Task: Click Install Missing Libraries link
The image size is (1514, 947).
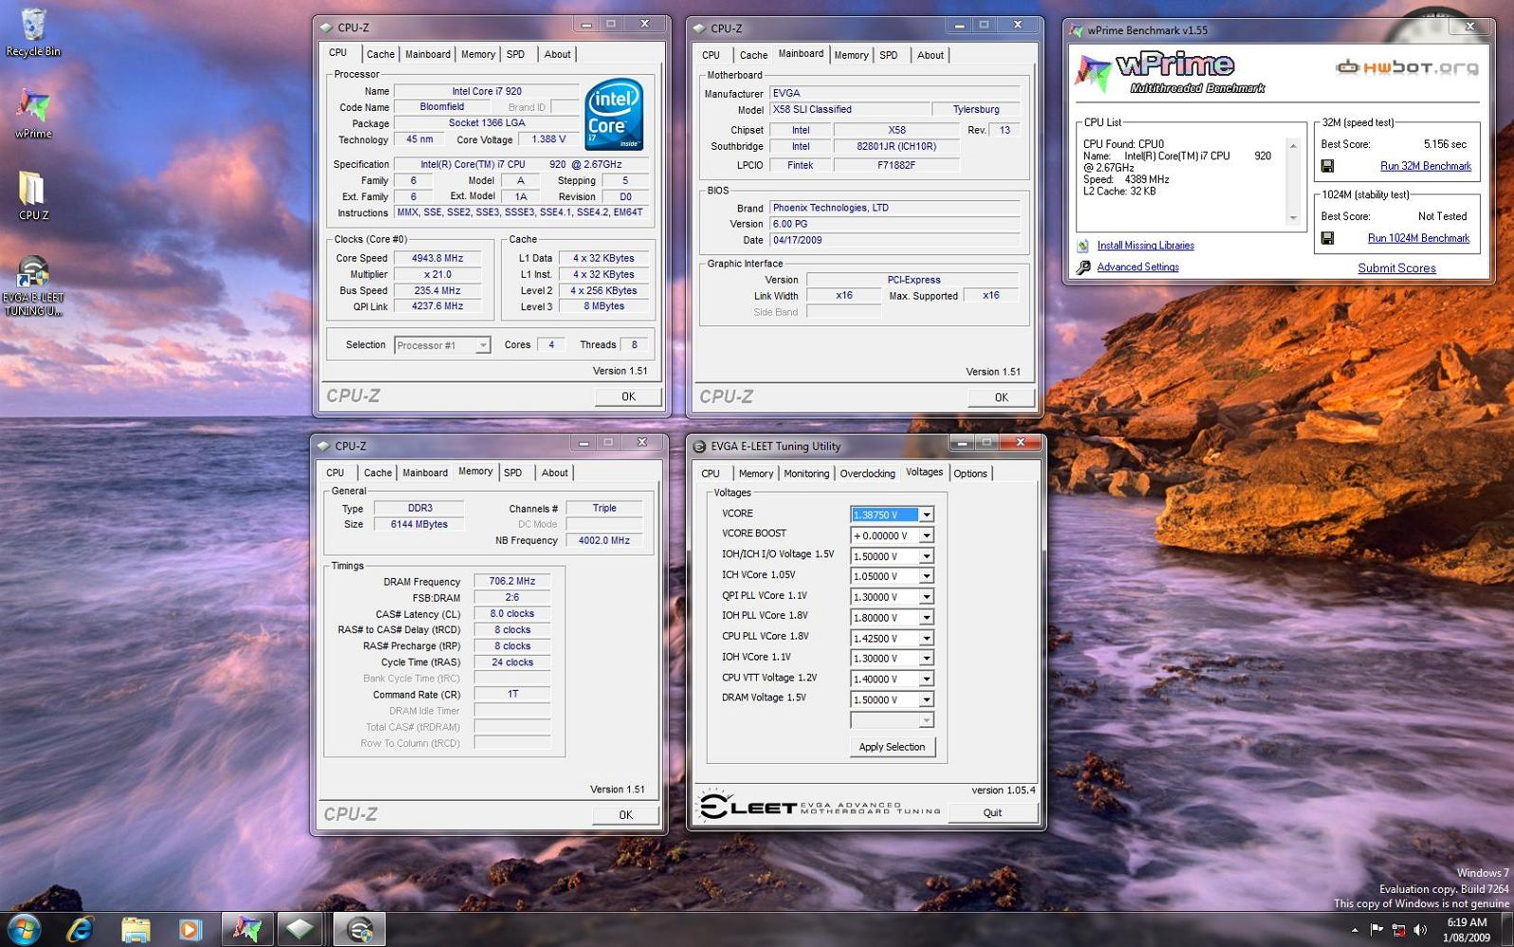Action: click(1146, 246)
